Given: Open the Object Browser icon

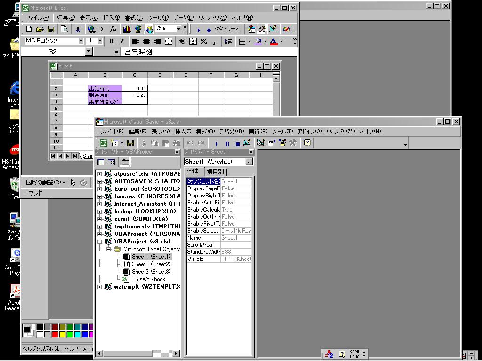Looking at the screenshot, I should tap(282, 143).
